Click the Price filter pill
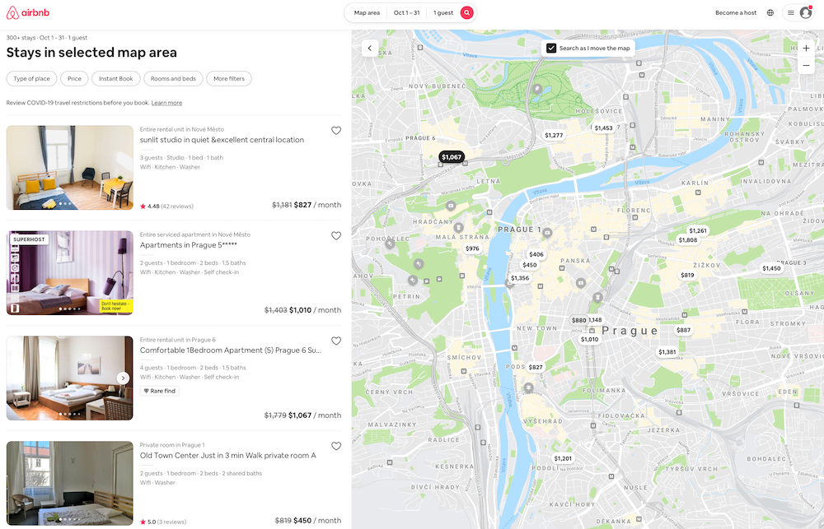This screenshot has width=824, height=529. [74, 78]
